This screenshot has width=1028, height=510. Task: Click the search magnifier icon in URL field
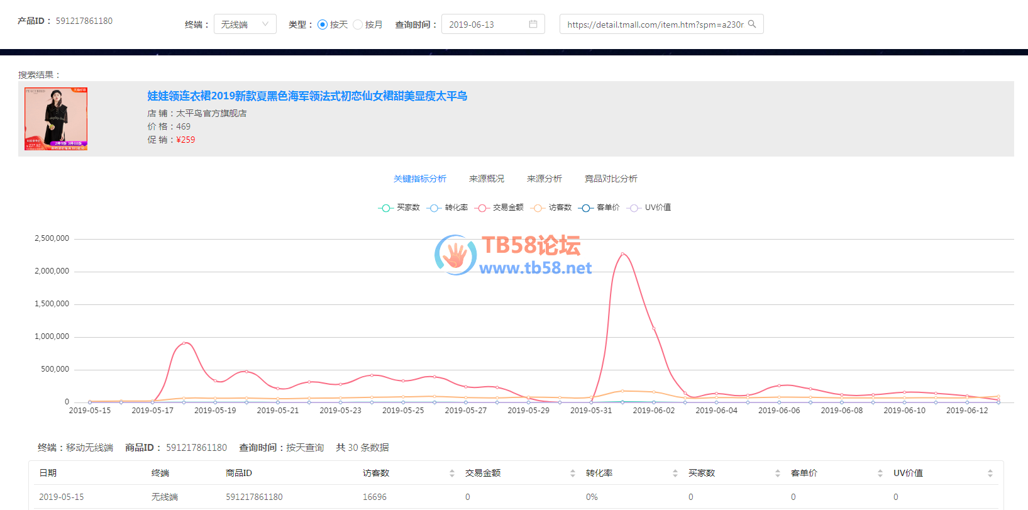(x=752, y=24)
